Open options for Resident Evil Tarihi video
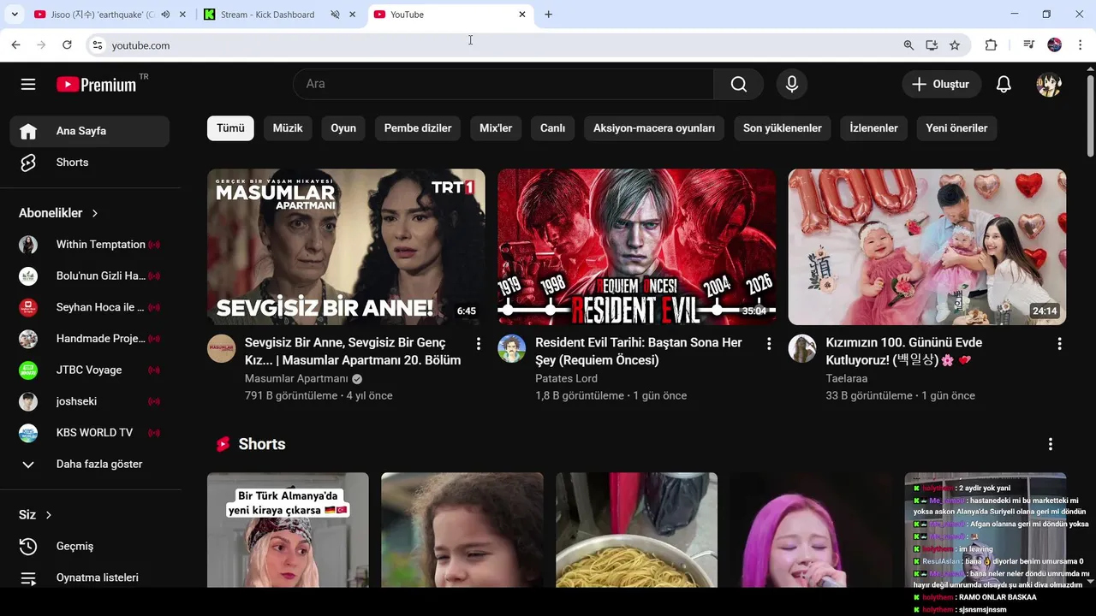The height and width of the screenshot is (616, 1096). point(769,344)
